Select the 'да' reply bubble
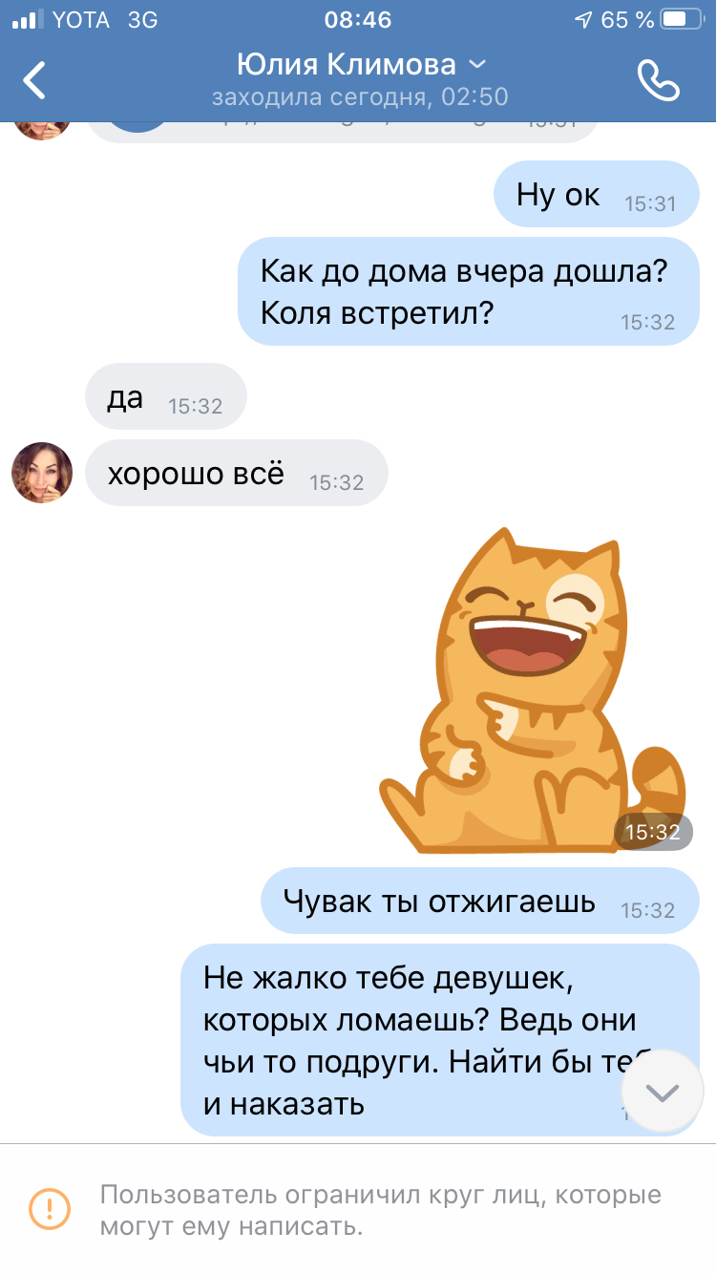This screenshot has width=716, height=1274. [x=166, y=396]
